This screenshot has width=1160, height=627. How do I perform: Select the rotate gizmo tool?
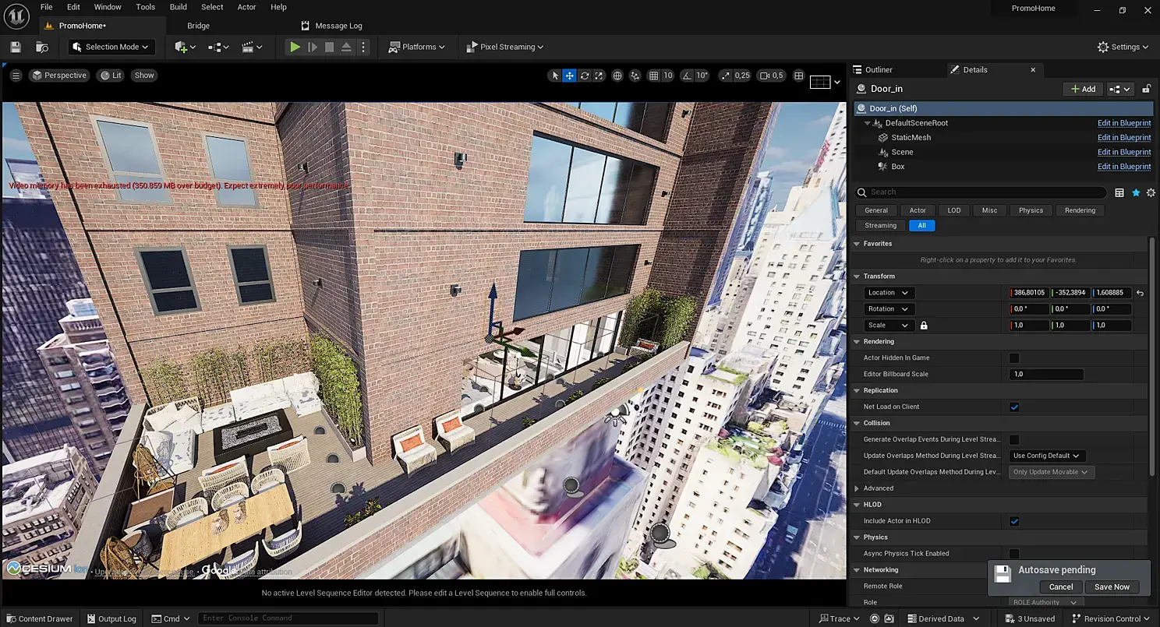pos(585,76)
